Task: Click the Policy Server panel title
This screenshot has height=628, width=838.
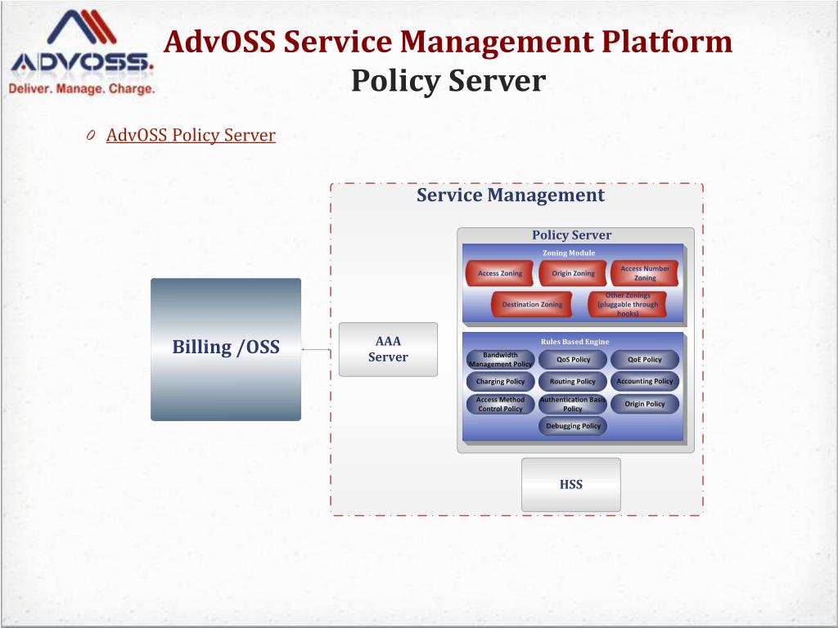Action: tap(571, 235)
